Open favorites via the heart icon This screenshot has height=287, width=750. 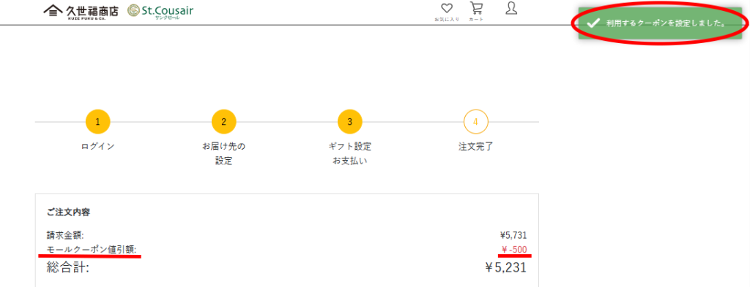pyautogui.click(x=447, y=9)
